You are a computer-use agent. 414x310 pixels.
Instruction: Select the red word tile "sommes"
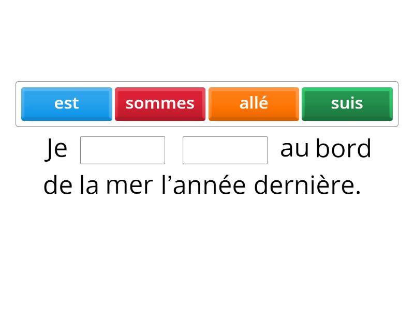pos(160,103)
